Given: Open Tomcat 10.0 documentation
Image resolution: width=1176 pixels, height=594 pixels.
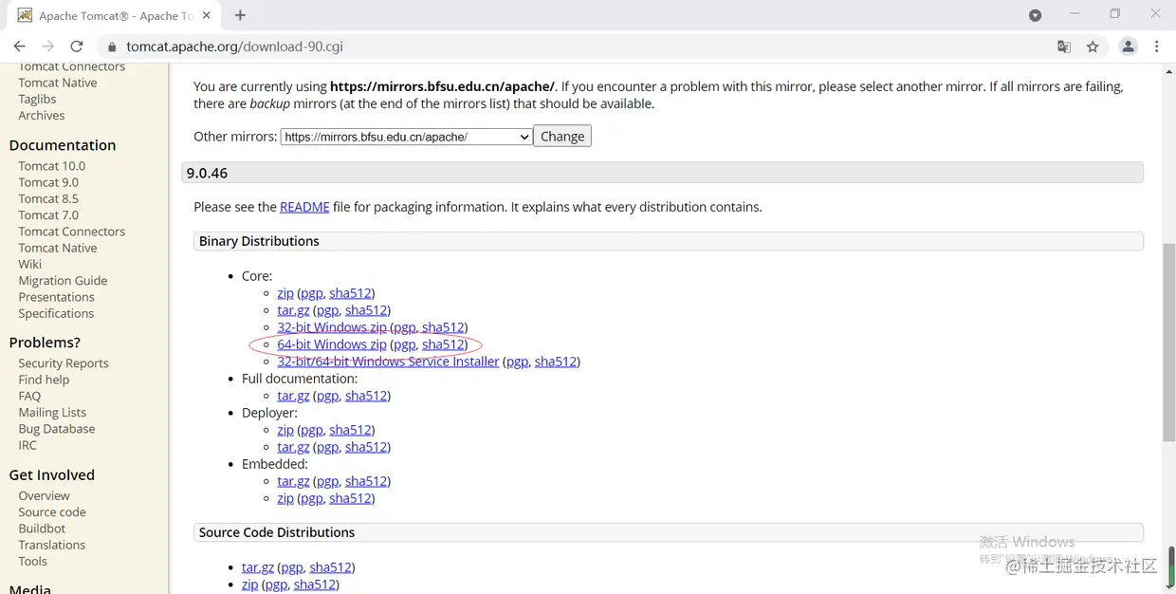Looking at the screenshot, I should point(52,165).
